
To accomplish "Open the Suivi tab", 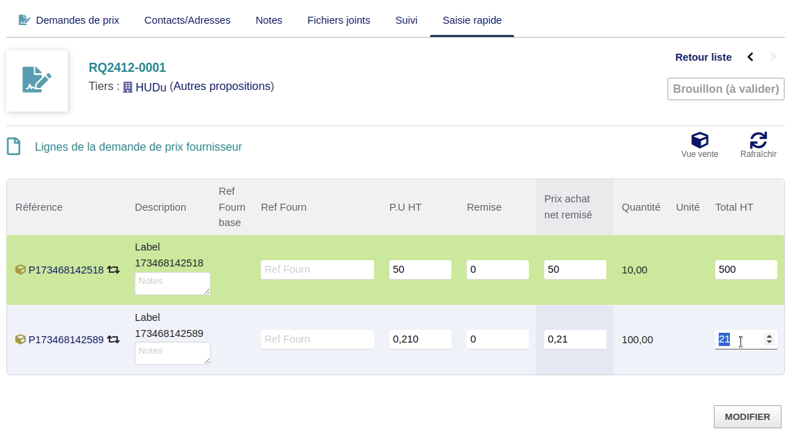I will click(x=406, y=20).
